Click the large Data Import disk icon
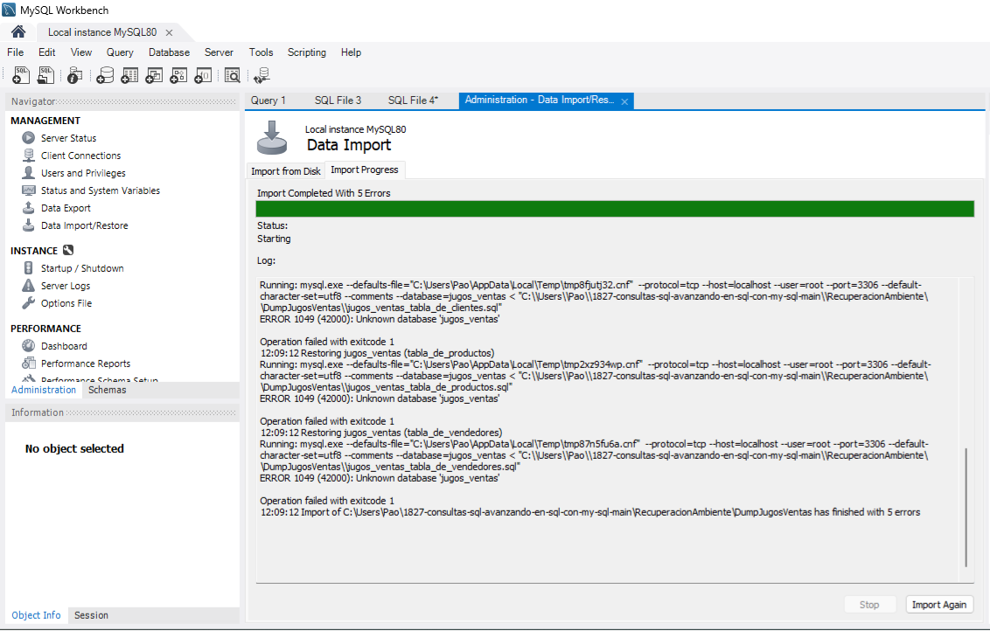Image resolution: width=990 pixels, height=631 pixels. point(272,137)
